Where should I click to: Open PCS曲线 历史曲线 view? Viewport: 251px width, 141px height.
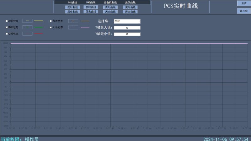tap(72, 12)
